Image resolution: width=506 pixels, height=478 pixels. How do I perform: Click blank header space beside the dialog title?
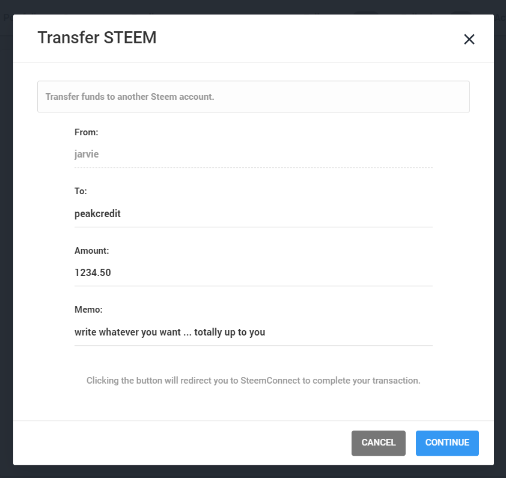(x=300, y=38)
